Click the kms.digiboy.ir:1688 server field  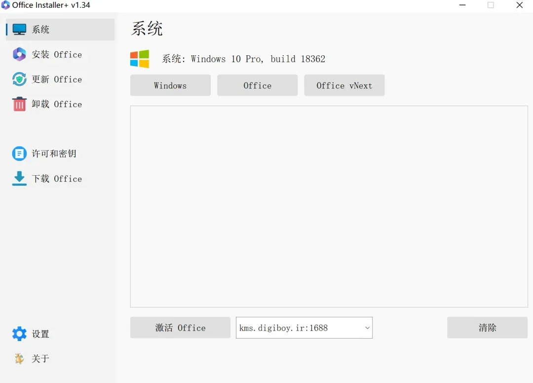pyautogui.click(x=304, y=328)
